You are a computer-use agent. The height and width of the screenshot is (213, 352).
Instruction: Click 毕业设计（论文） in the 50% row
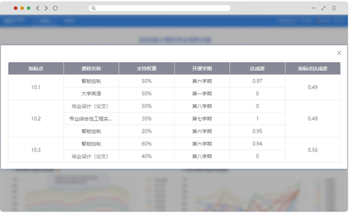[90, 106]
